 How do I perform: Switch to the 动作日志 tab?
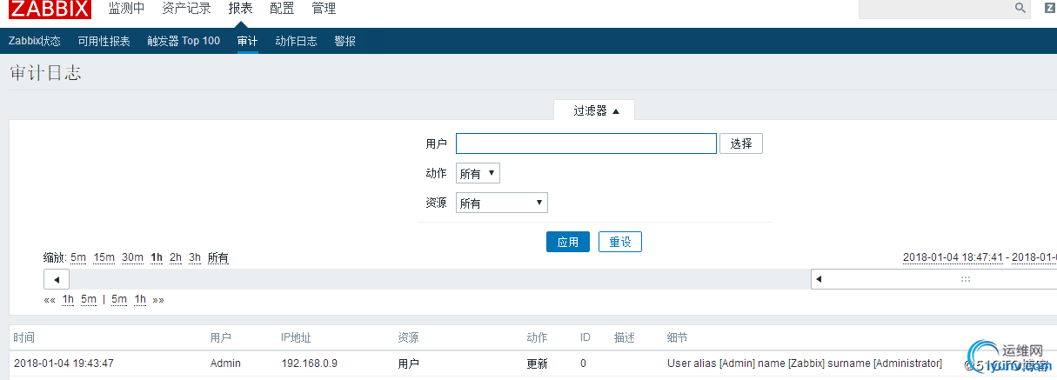(x=296, y=41)
